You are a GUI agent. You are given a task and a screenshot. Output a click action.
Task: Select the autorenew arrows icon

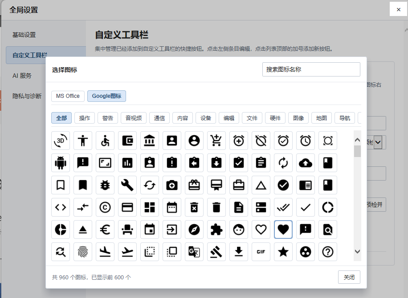[x=283, y=163]
